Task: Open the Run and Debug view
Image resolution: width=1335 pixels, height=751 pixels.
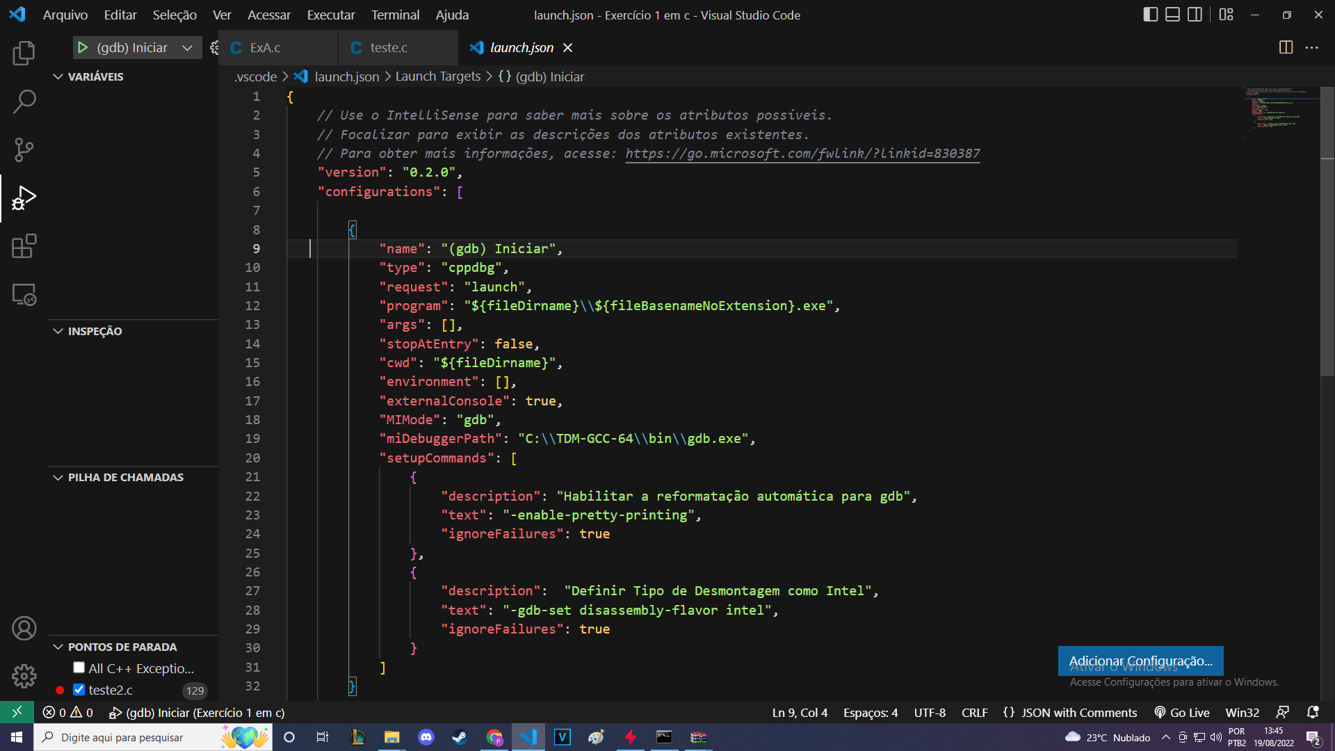Action: pyautogui.click(x=24, y=198)
